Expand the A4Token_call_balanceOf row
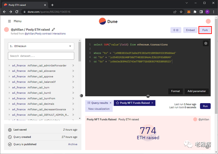 click(9, 82)
